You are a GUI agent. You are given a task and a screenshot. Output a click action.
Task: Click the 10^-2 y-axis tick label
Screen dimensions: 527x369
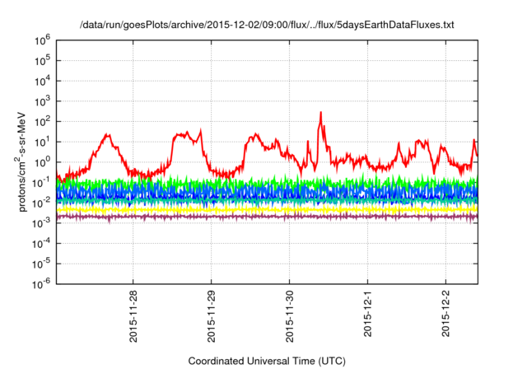41,203
